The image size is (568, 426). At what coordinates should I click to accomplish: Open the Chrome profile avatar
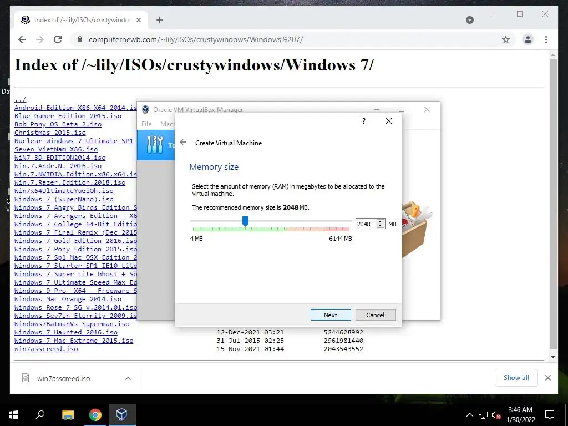pyautogui.click(x=528, y=39)
